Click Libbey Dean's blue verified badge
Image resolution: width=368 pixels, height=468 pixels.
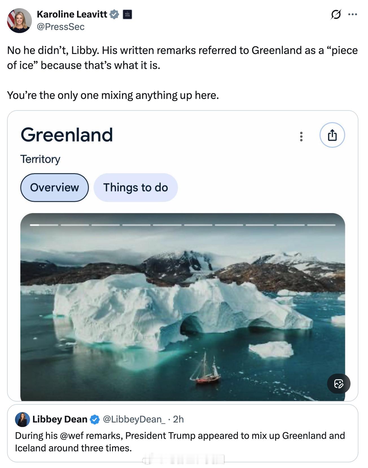click(95, 419)
